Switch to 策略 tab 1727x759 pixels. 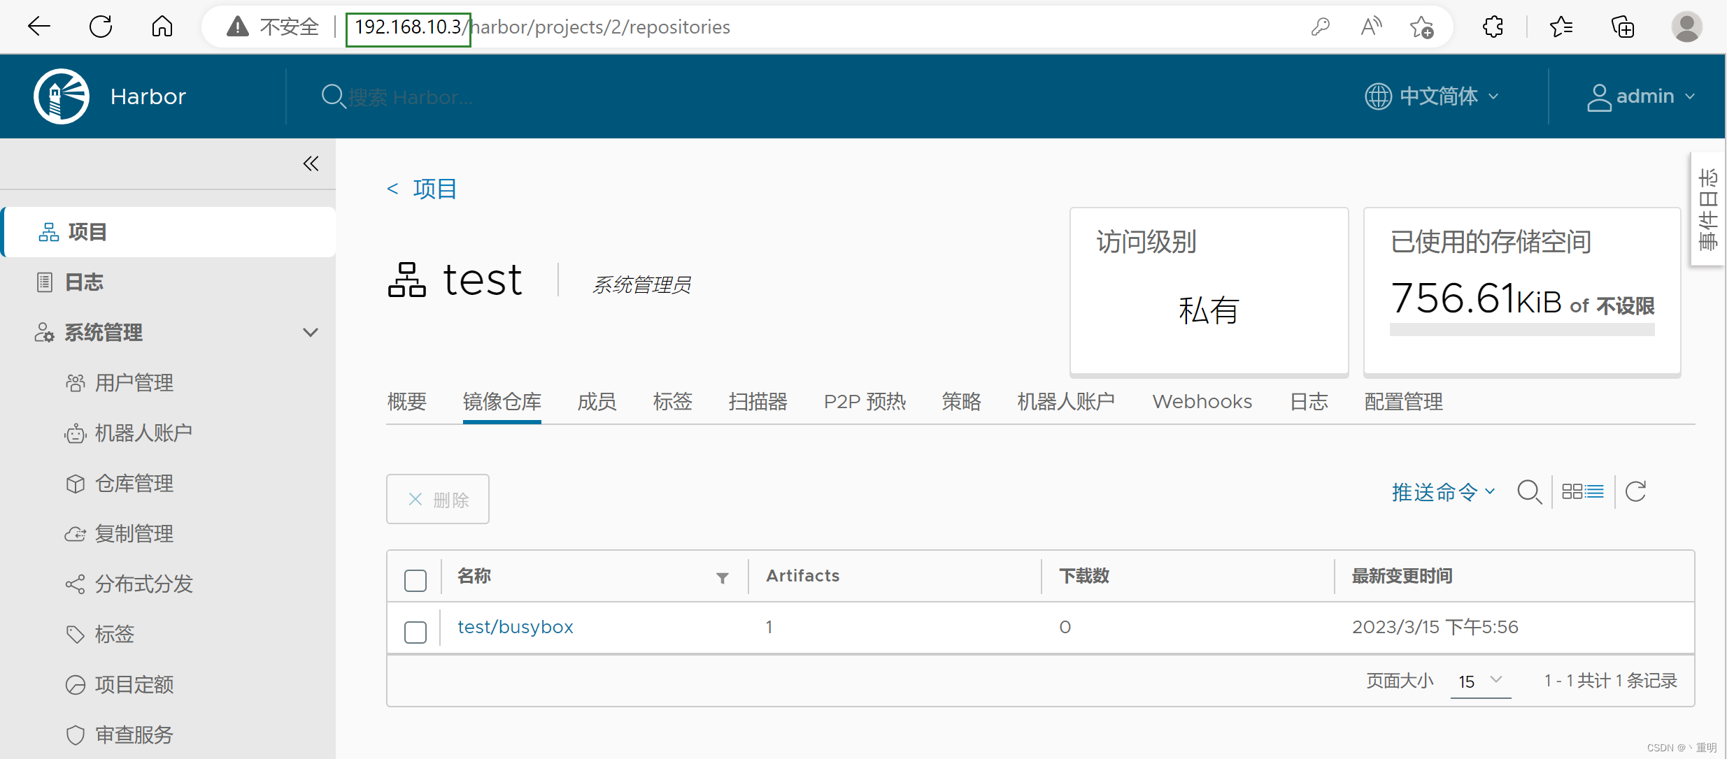click(962, 402)
